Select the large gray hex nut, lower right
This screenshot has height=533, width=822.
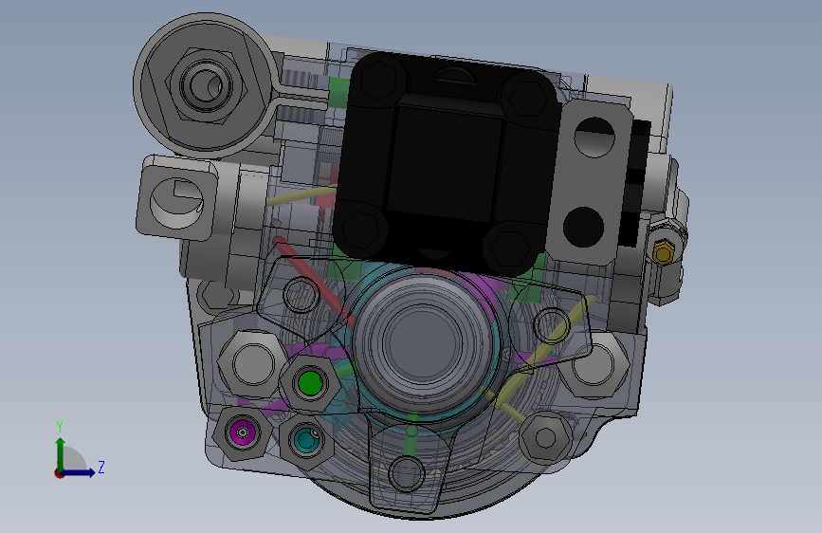594,363
